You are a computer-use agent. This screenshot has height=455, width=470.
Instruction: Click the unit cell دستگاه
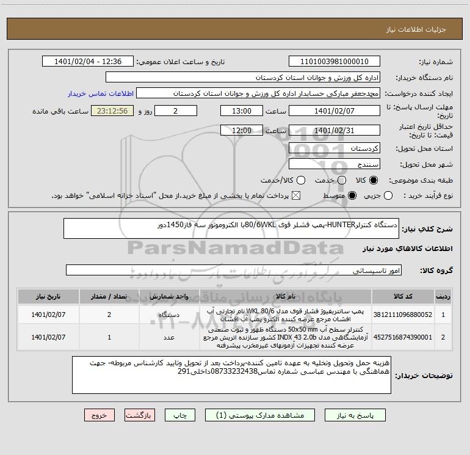[169, 315]
